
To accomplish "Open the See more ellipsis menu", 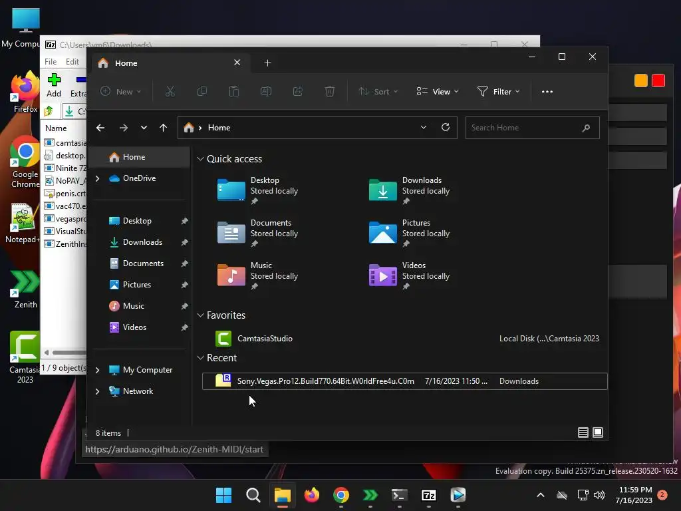I will (547, 92).
